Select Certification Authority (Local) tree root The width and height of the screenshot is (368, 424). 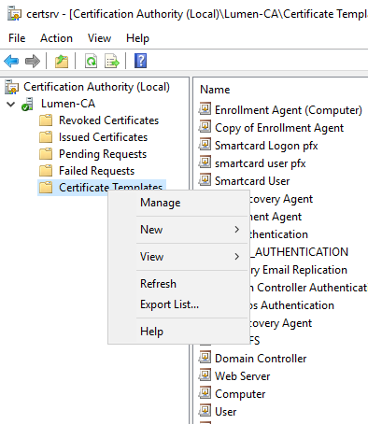[x=96, y=87]
